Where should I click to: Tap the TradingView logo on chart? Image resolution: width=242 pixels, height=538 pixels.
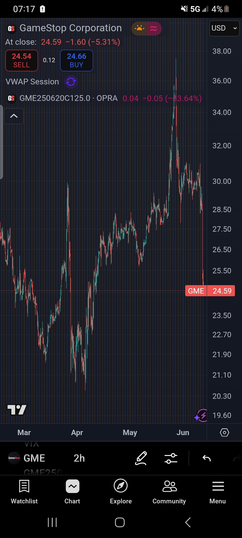17,410
